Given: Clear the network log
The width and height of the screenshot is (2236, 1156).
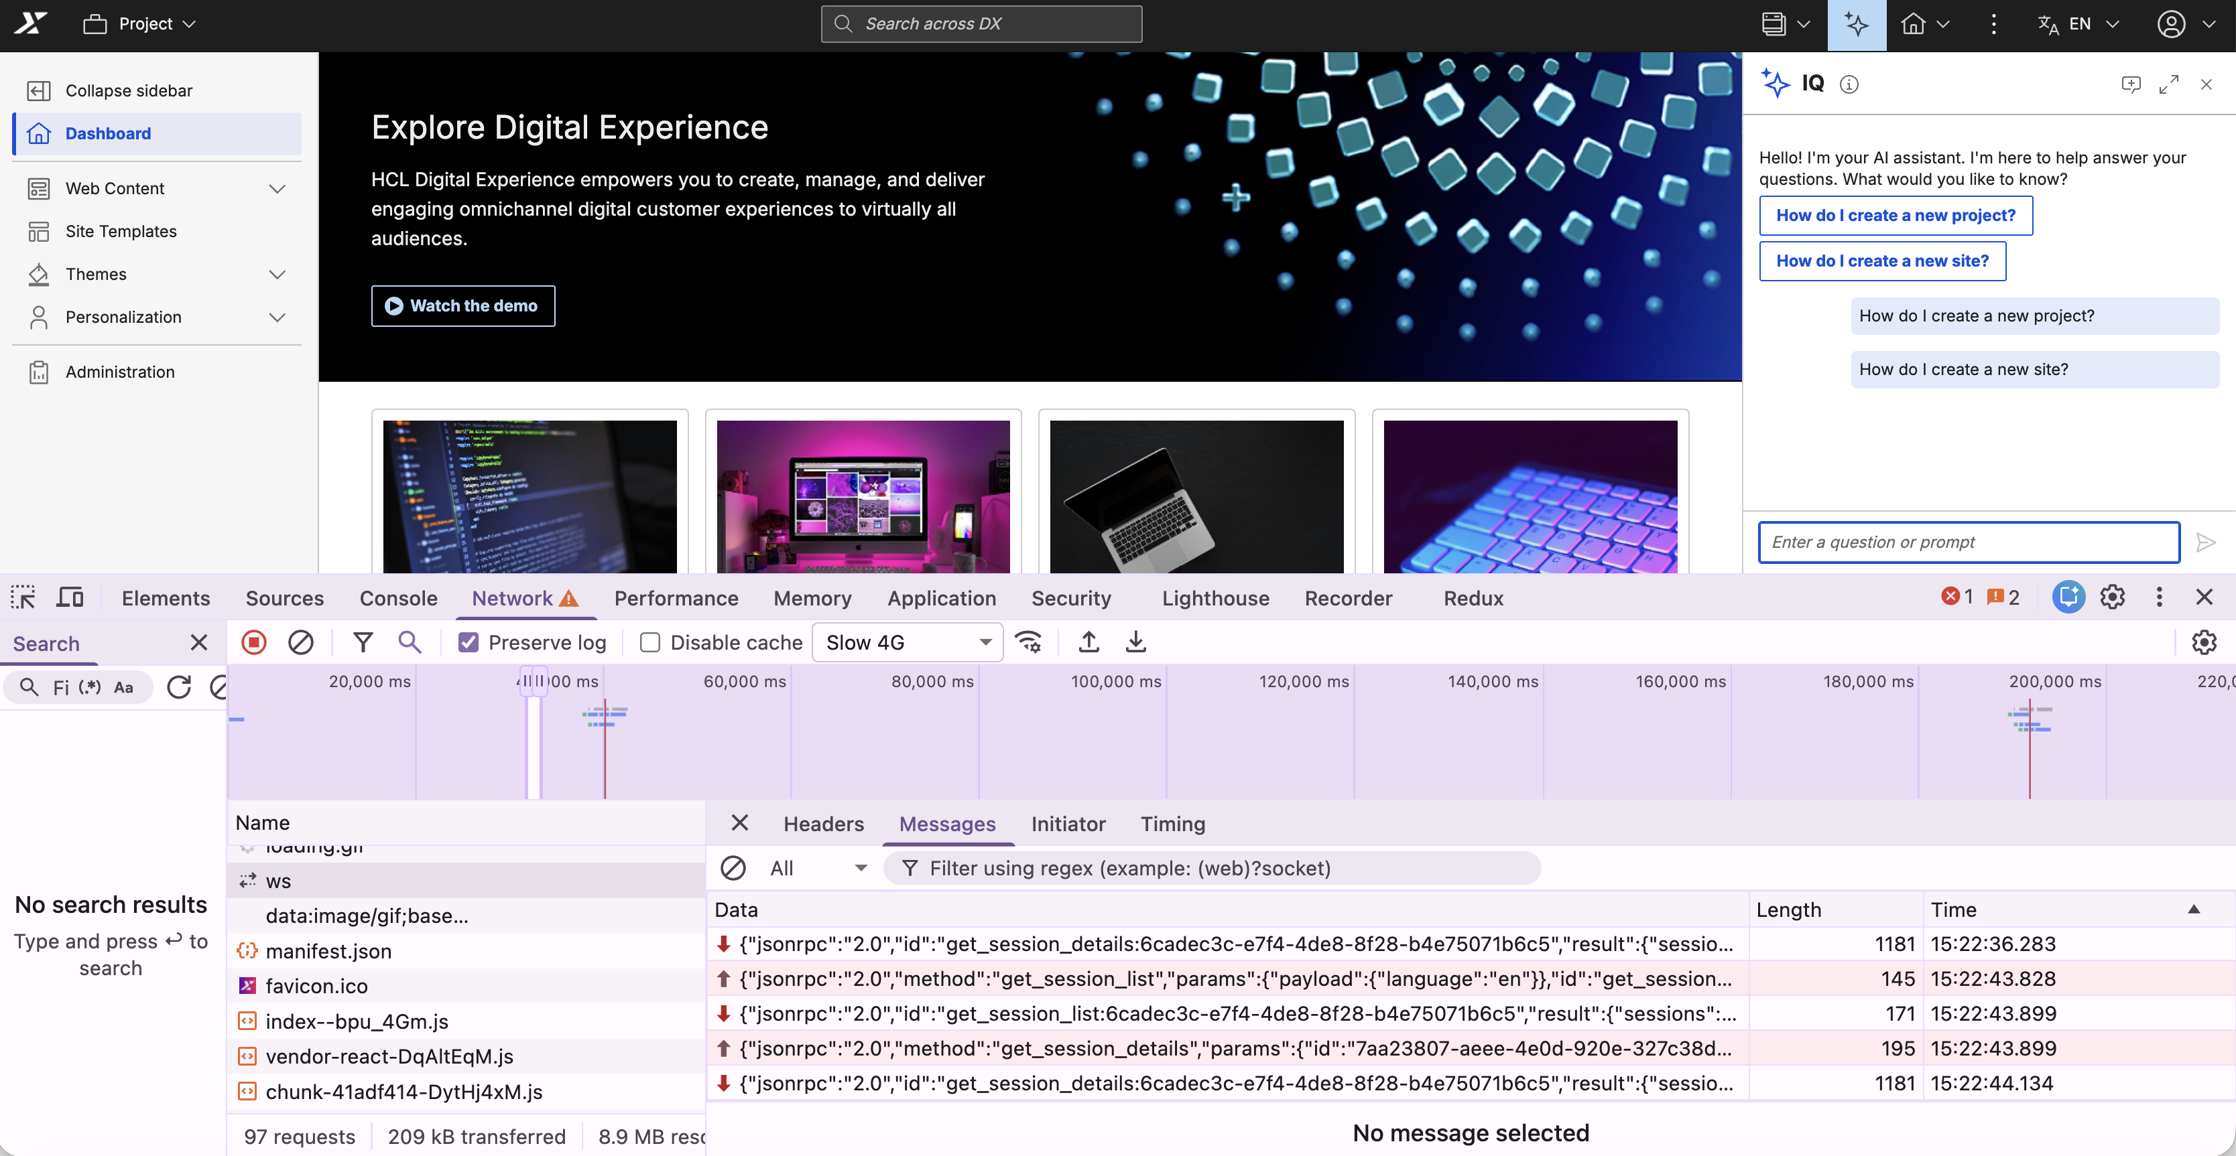Looking at the screenshot, I should pyautogui.click(x=300, y=642).
